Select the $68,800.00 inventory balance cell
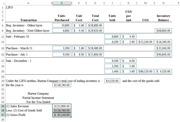180x122 pixels. 163,30
